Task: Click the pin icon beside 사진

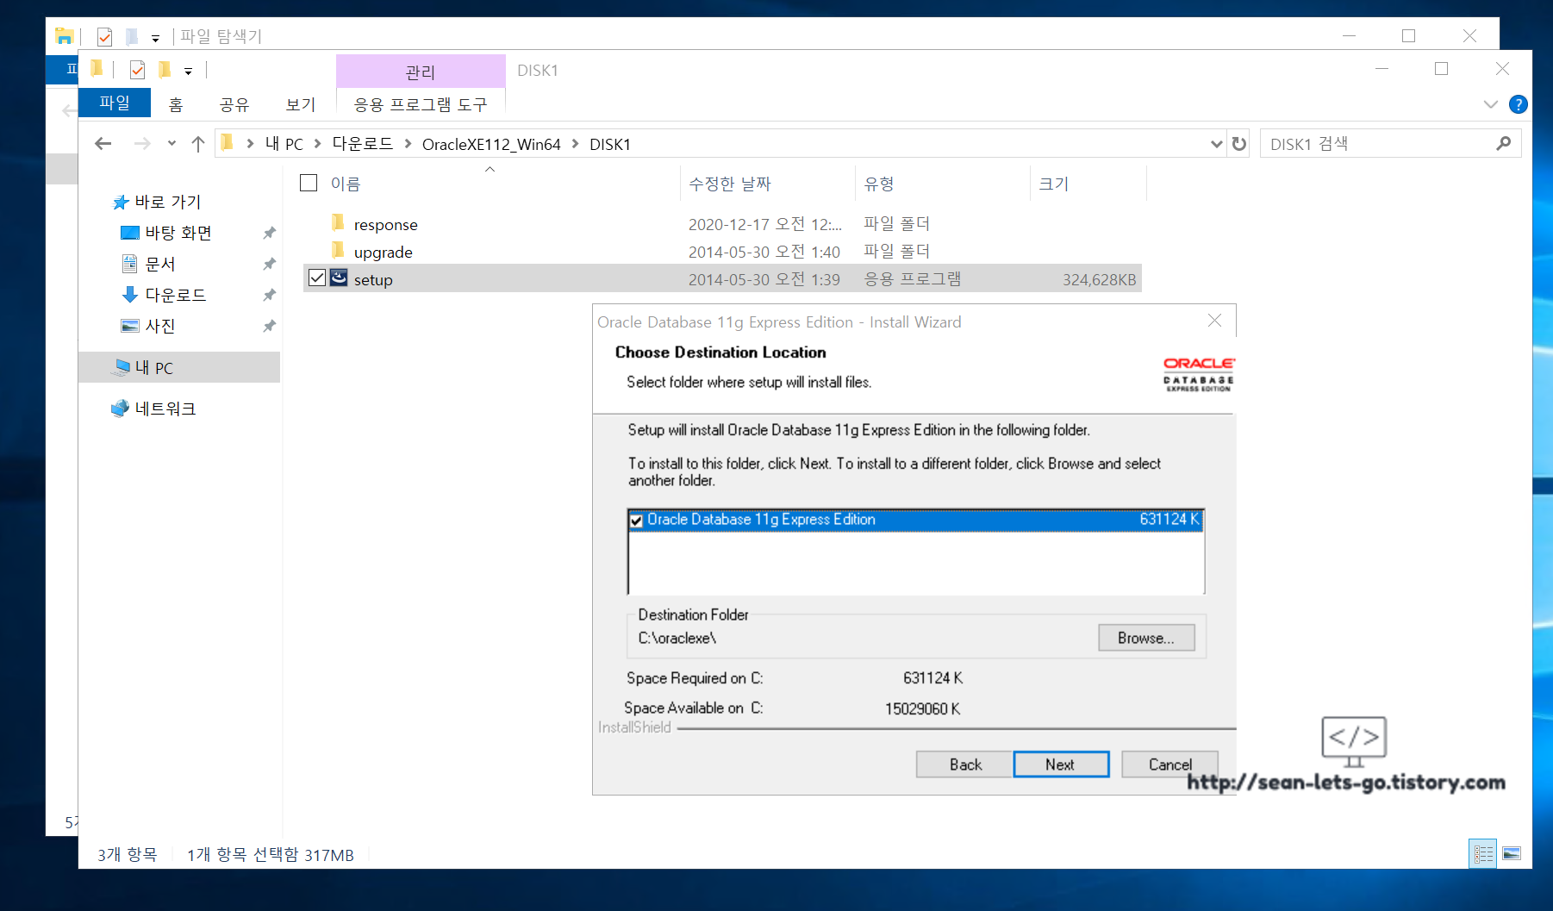Action: point(269,326)
